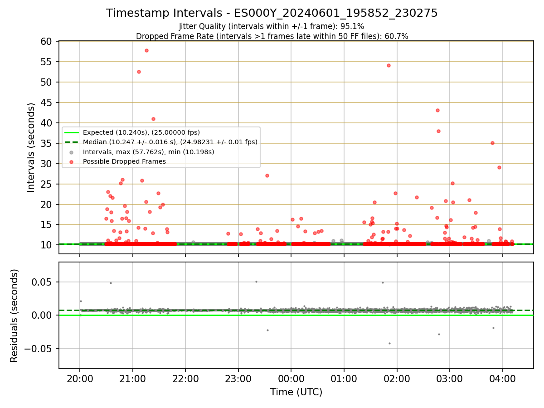Click the red point near 54 seconds before 02:00
The width and height of the screenshot is (544, 408).
click(x=389, y=65)
